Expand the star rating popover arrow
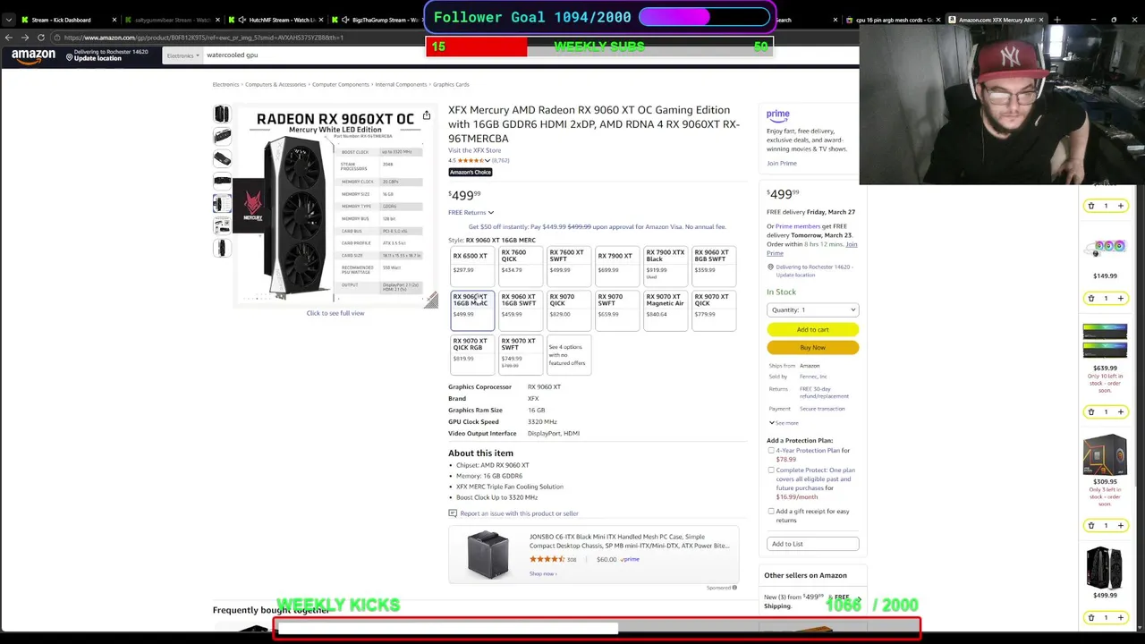 (x=488, y=161)
